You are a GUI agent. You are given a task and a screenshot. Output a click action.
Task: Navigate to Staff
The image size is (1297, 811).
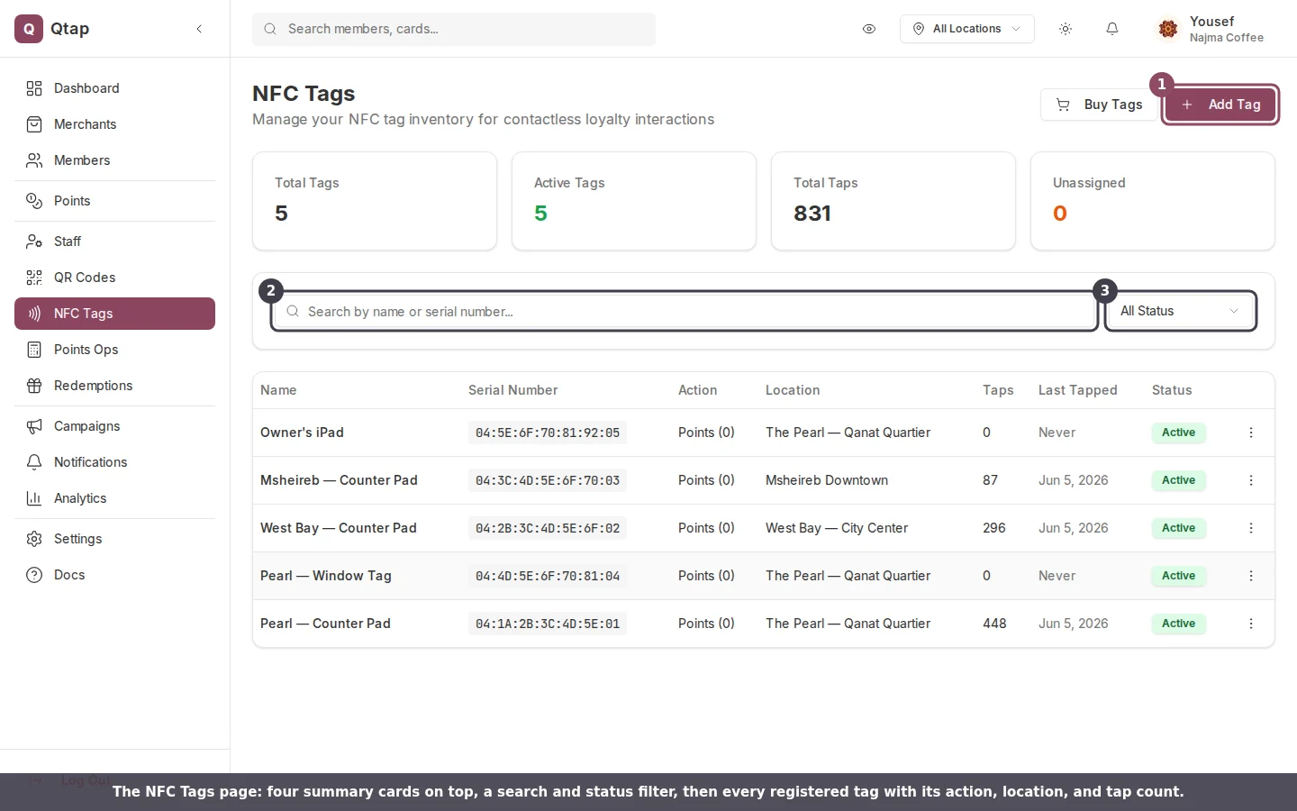coord(114,241)
